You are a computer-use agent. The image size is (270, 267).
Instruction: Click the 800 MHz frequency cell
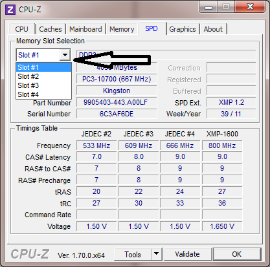click(x=222, y=145)
